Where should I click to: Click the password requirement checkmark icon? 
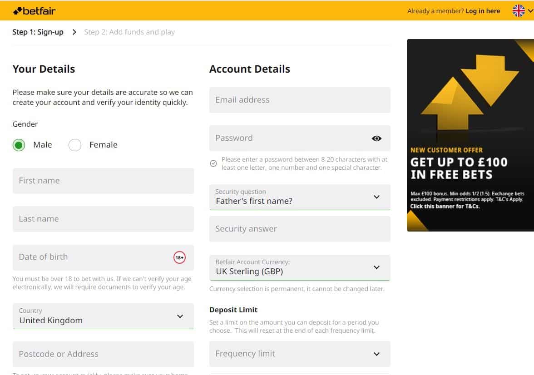(213, 163)
